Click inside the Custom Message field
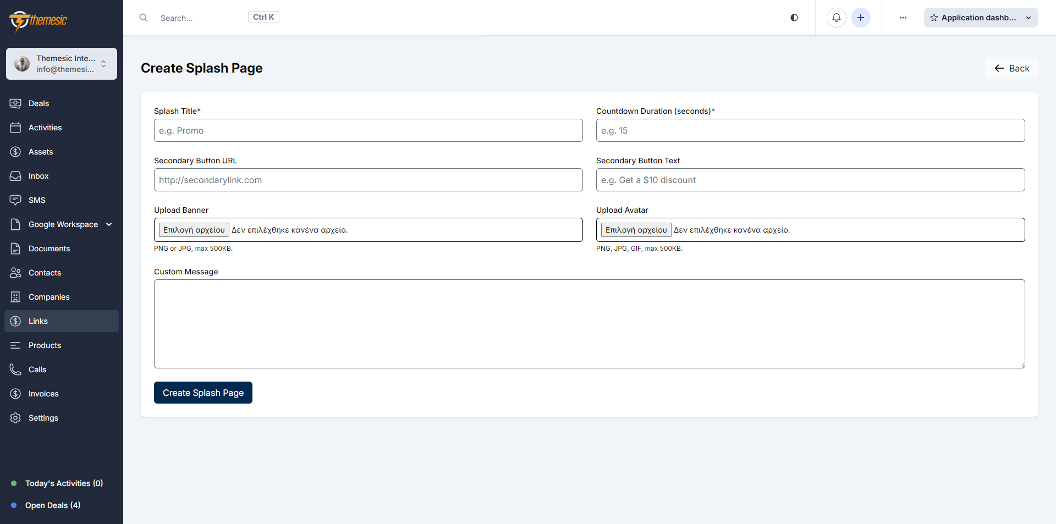Image resolution: width=1056 pixels, height=524 pixels. coord(589,324)
